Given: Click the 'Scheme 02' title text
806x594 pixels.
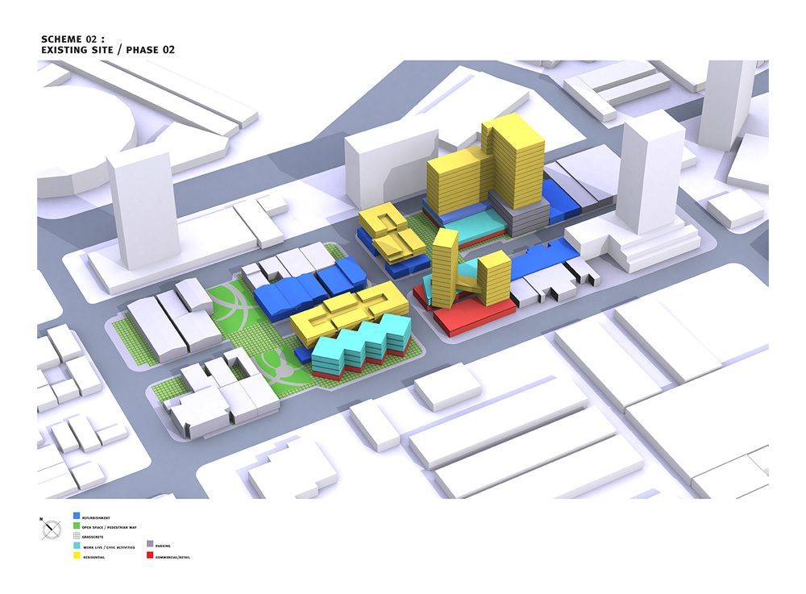Looking at the screenshot, I should click(73, 38).
